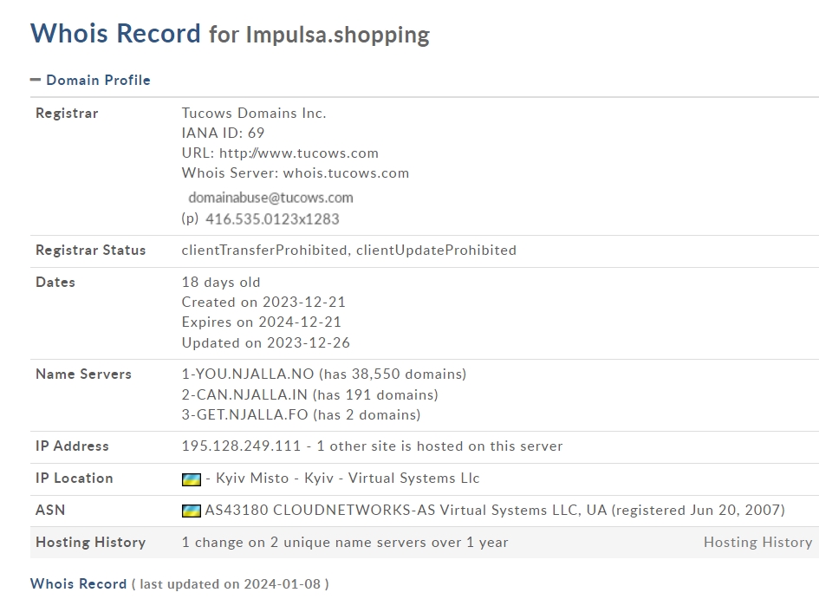Click the Ukraine flag beside AS43180
The image size is (819, 599).
[x=192, y=511]
